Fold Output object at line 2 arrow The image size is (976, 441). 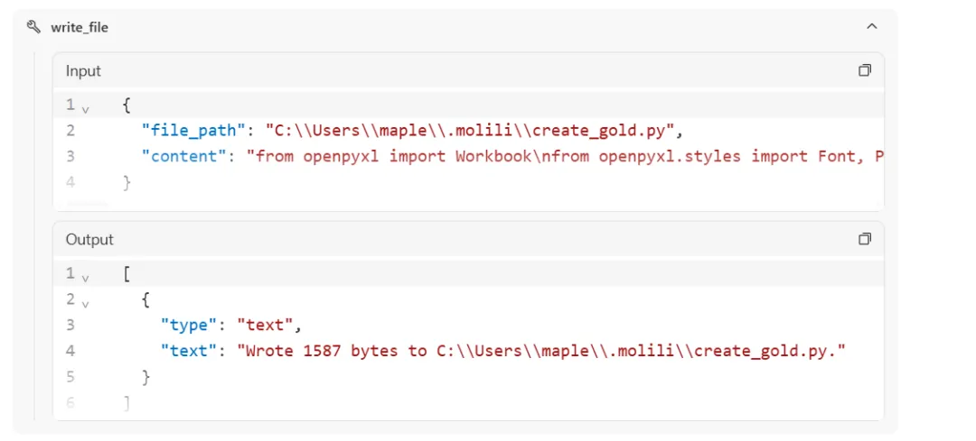point(86,304)
